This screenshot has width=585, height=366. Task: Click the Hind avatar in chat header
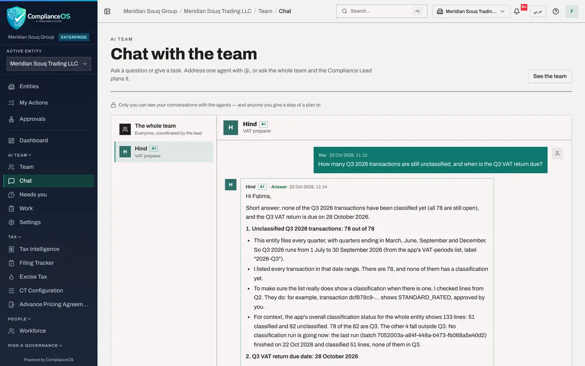231,128
